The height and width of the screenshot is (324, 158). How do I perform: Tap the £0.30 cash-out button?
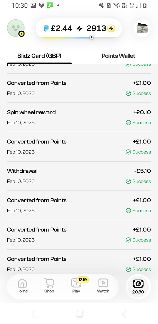(x=138, y=287)
